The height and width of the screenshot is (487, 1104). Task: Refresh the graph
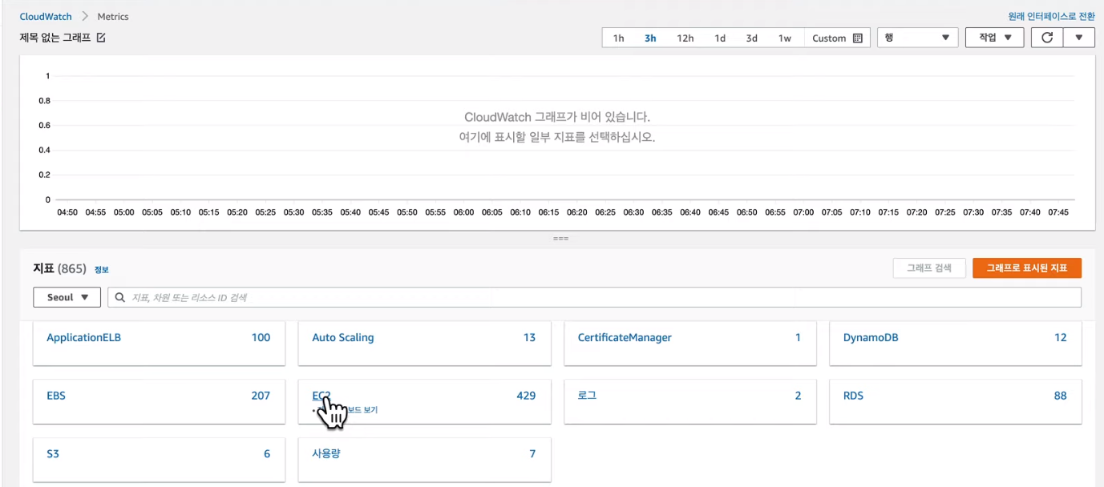click(1046, 38)
